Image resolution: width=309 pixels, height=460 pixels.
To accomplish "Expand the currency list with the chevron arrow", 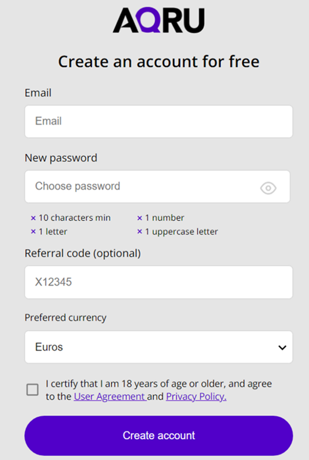I will [x=282, y=348].
